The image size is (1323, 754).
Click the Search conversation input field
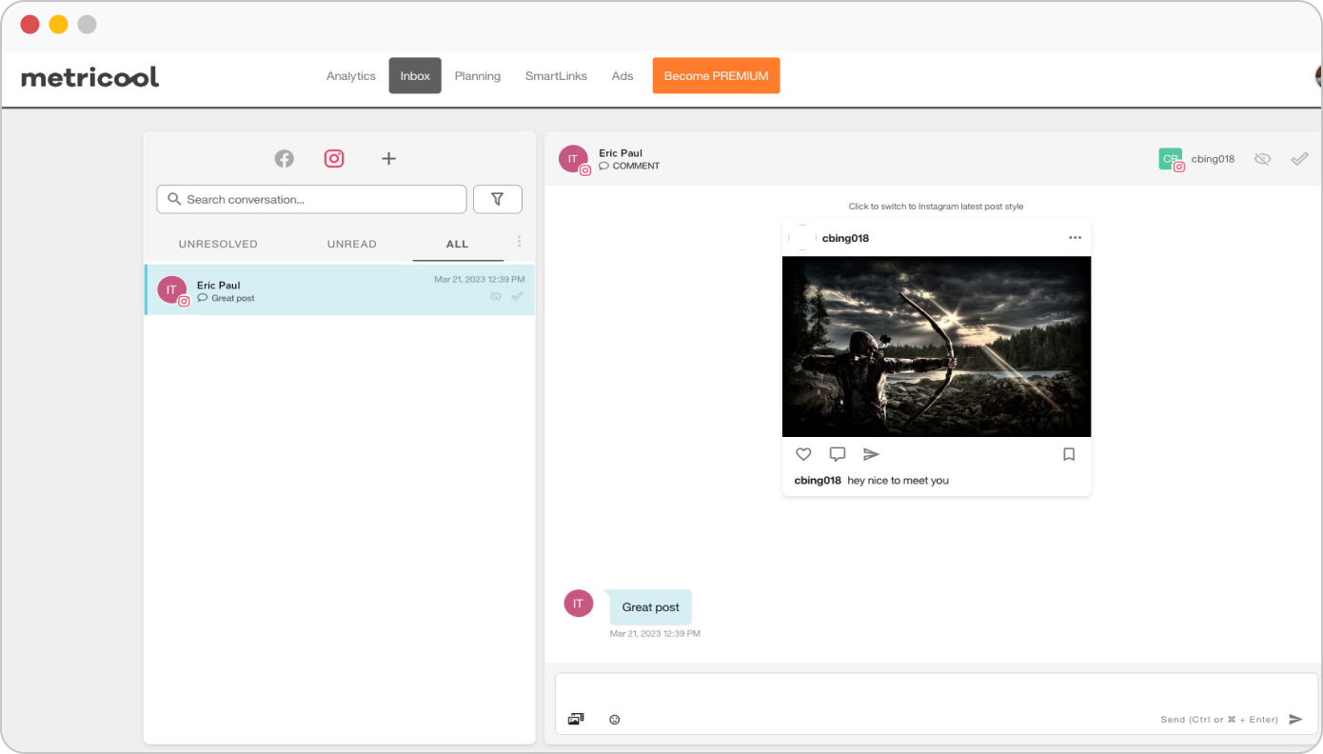point(312,199)
